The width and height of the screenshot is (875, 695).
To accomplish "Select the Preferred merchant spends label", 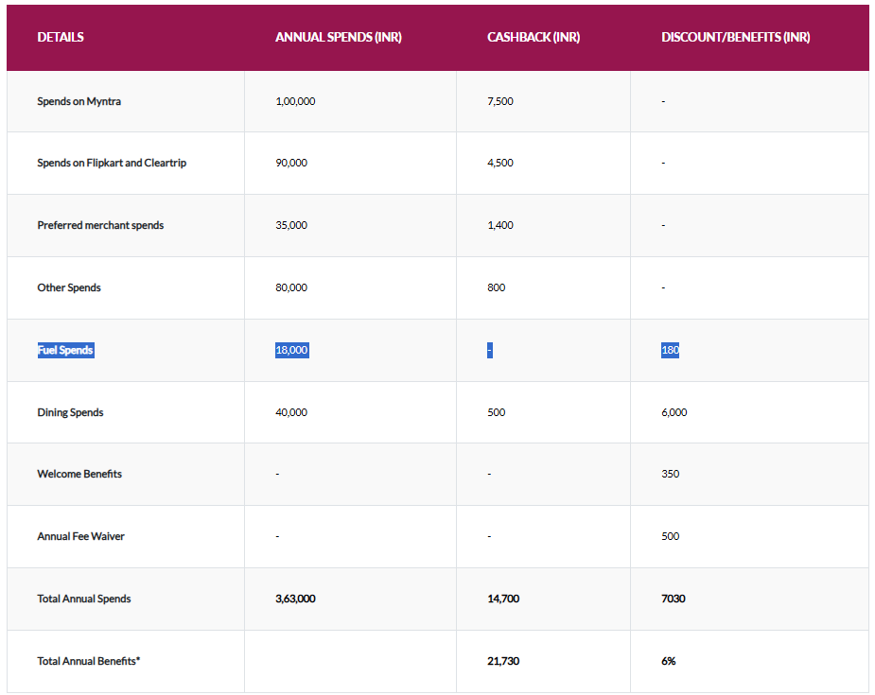I will (x=100, y=225).
